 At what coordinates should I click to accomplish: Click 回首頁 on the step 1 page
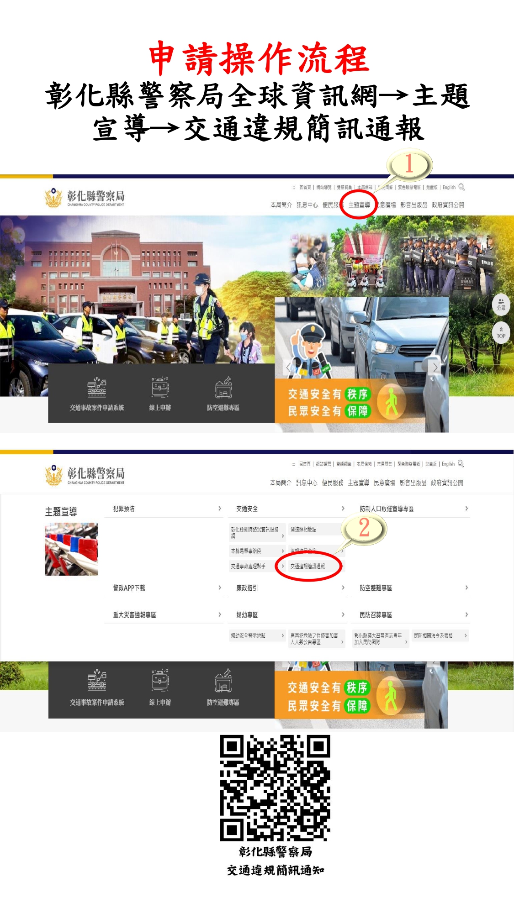pyautogui.click(x=305, y=188)
